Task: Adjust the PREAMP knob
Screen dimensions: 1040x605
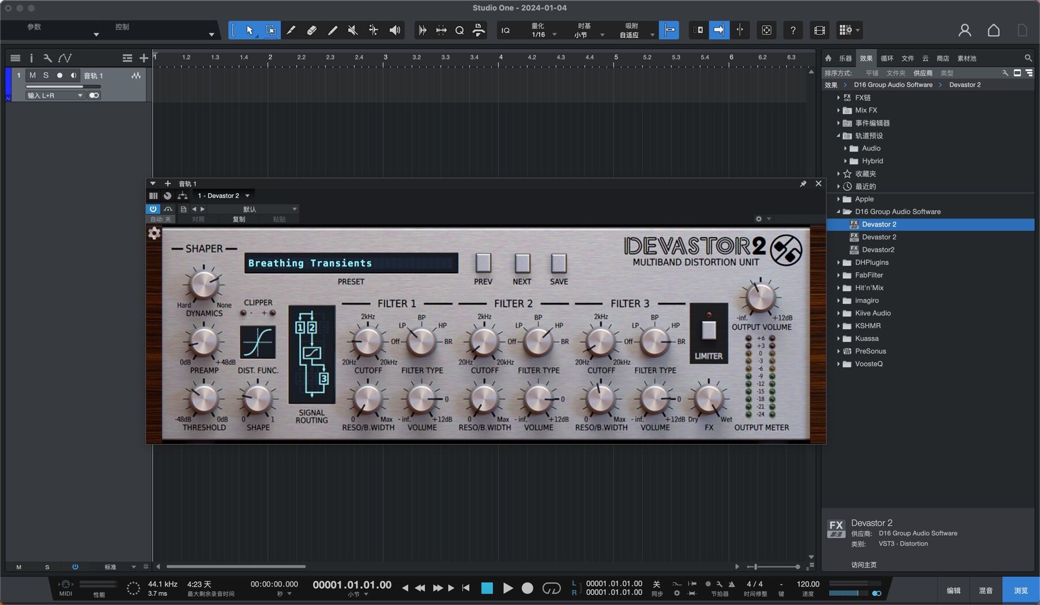Action: (x=204, y=341)
